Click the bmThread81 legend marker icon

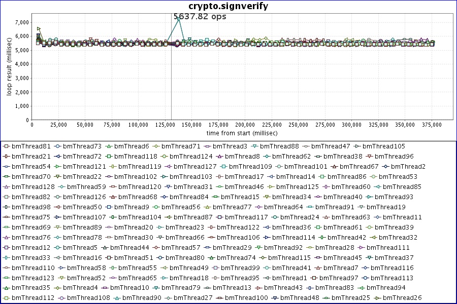pos(6,146)
